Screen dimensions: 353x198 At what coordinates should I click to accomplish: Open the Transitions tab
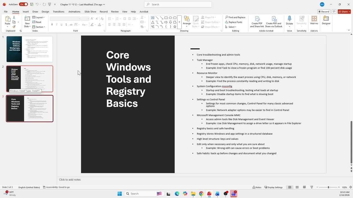[x=58, y=12]
